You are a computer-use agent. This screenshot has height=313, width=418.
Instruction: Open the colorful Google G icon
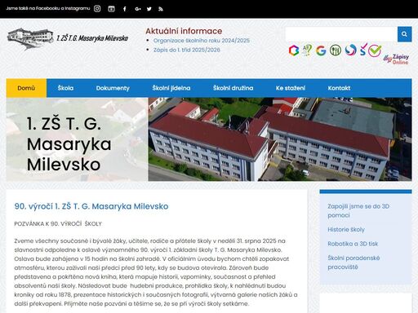click(321, 51)
